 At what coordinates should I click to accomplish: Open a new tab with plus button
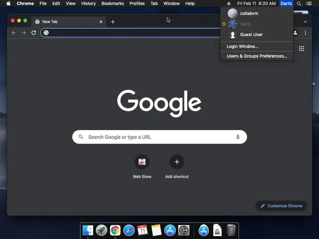click(113, 22)
